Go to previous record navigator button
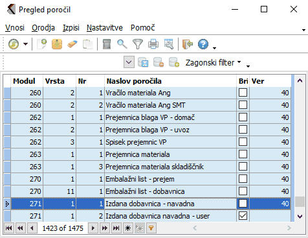 click(x=32, y=228)
